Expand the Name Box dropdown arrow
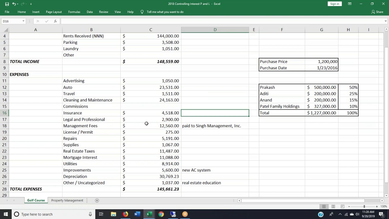The image size is (389, 219). point(23,21)
